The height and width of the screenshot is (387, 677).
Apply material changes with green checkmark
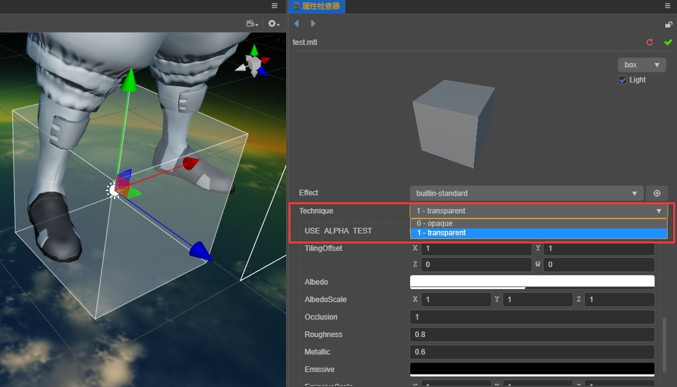point(668,42)
